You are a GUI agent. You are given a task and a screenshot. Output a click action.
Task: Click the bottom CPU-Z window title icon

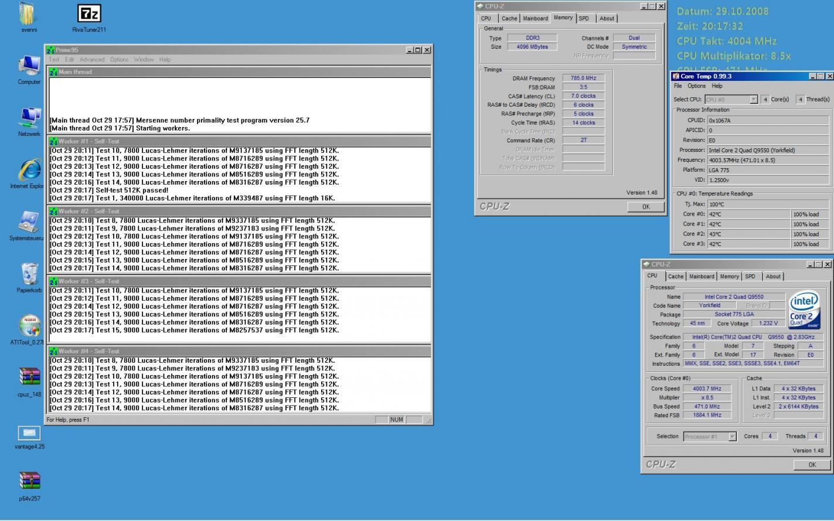(x=646, y=264)
